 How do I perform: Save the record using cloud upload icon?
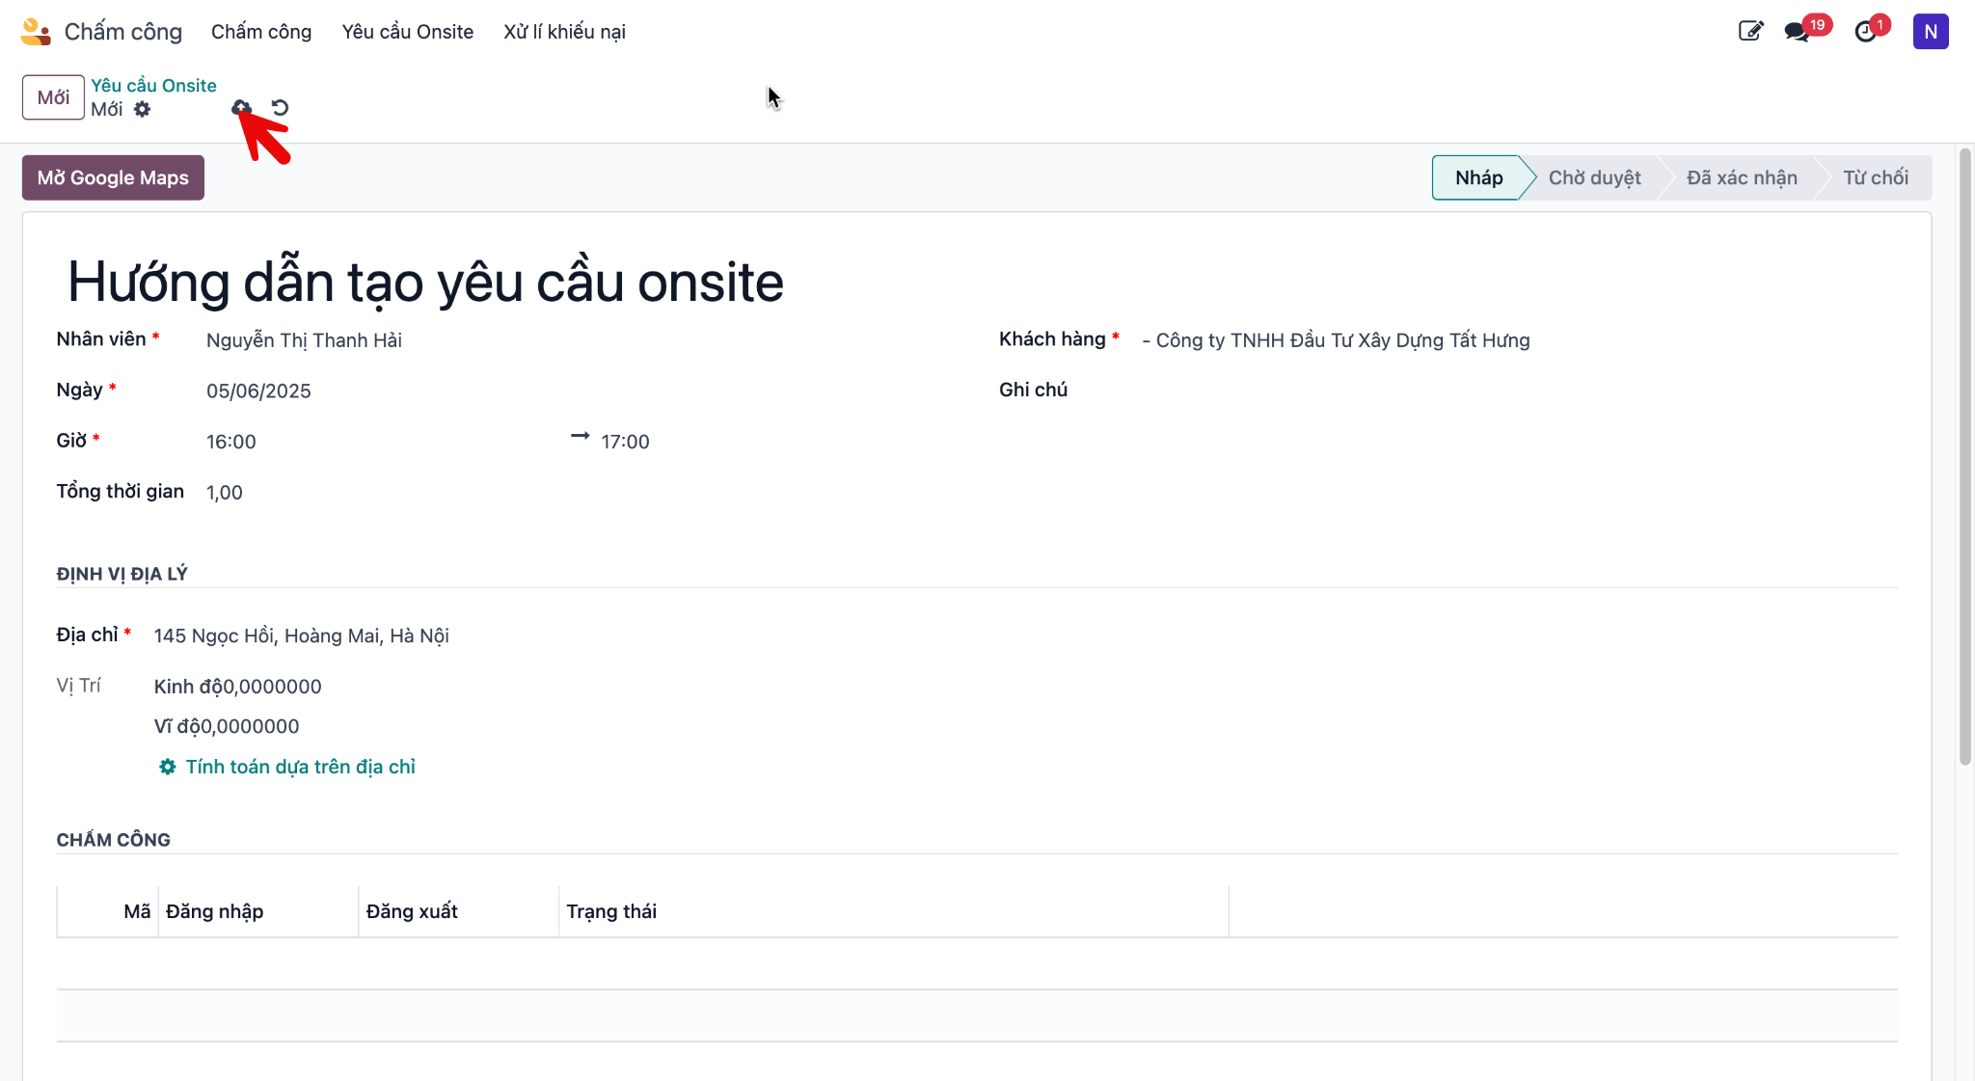coord(241,108)
